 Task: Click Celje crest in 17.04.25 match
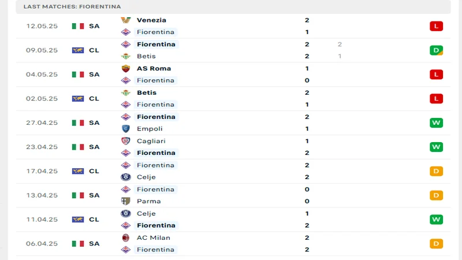tap(125, 177)
